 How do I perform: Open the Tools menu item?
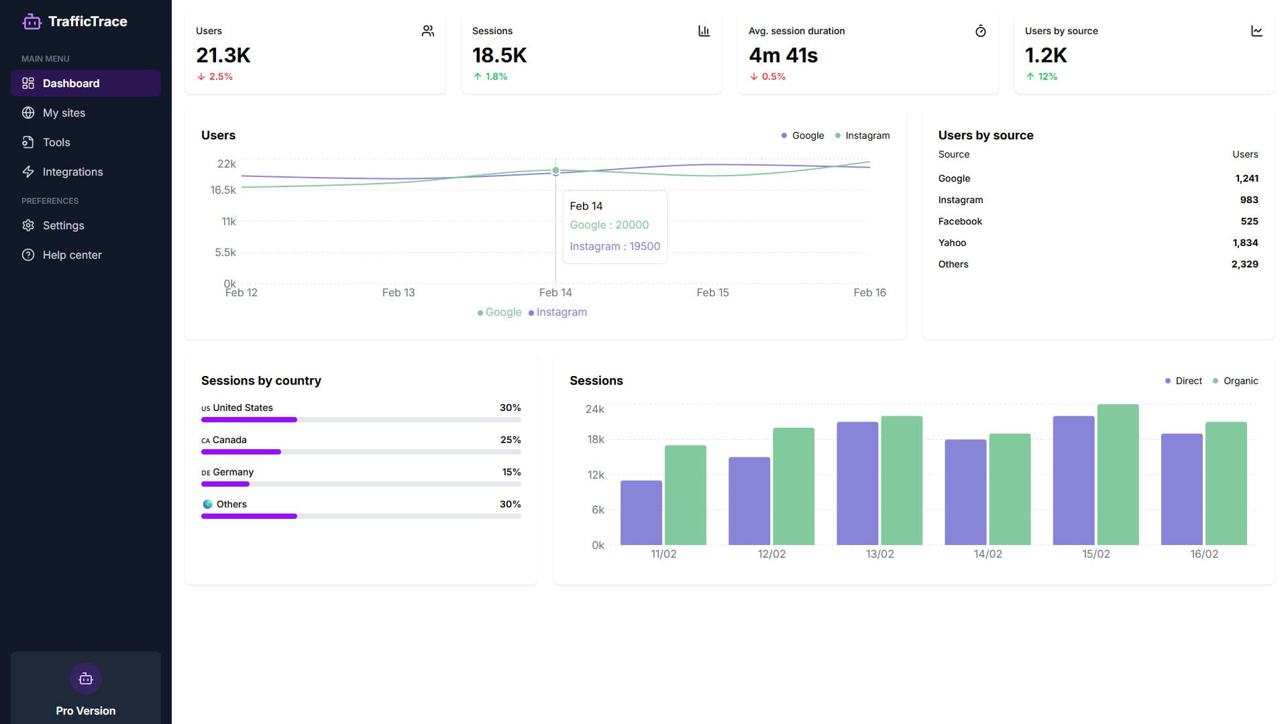(56, 142)
